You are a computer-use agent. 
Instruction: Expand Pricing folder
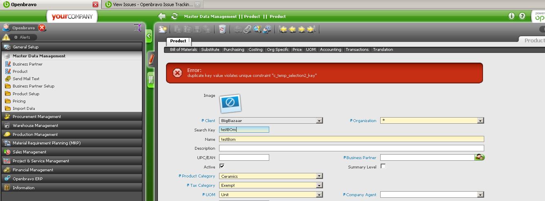point(19,101)
